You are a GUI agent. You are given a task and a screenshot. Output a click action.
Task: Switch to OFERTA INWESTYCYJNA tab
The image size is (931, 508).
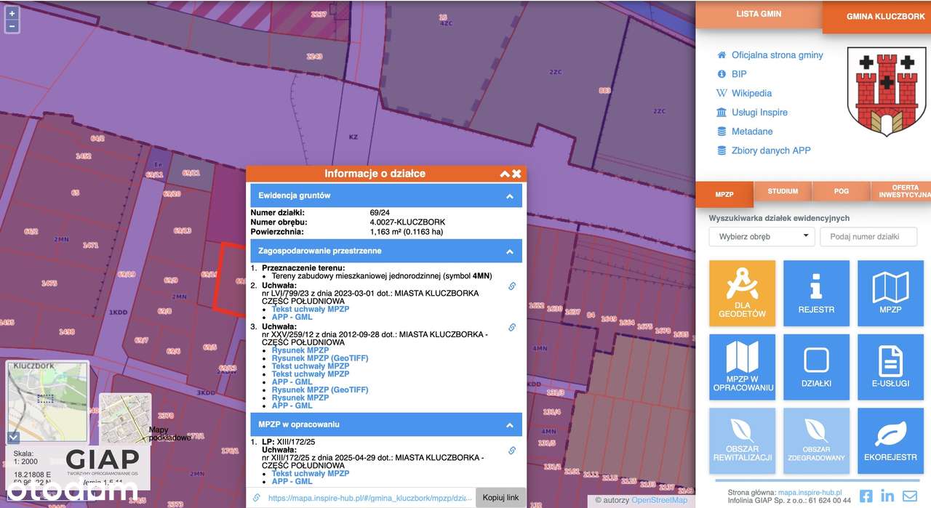pos(901,191)
